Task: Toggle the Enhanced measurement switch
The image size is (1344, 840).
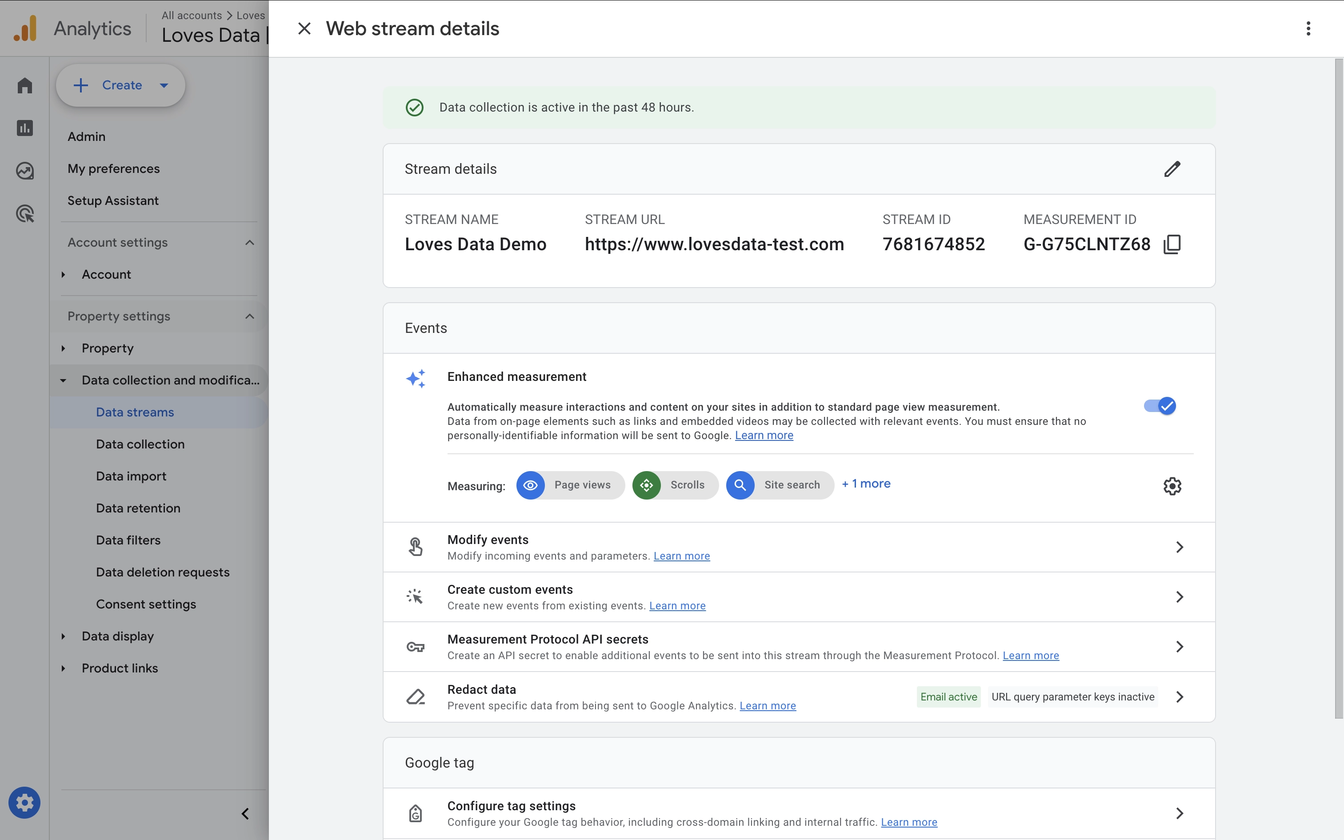Action: tap(1160, 406)
